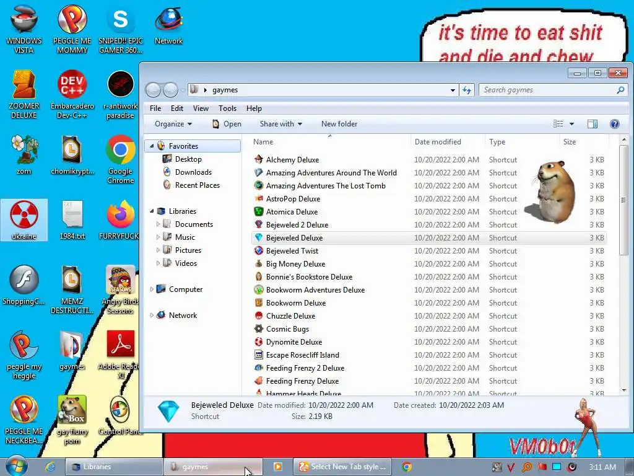This screenshot has width=634, height=476.
Task: Select the Google Chrome desktop icon
Action: 121,159
